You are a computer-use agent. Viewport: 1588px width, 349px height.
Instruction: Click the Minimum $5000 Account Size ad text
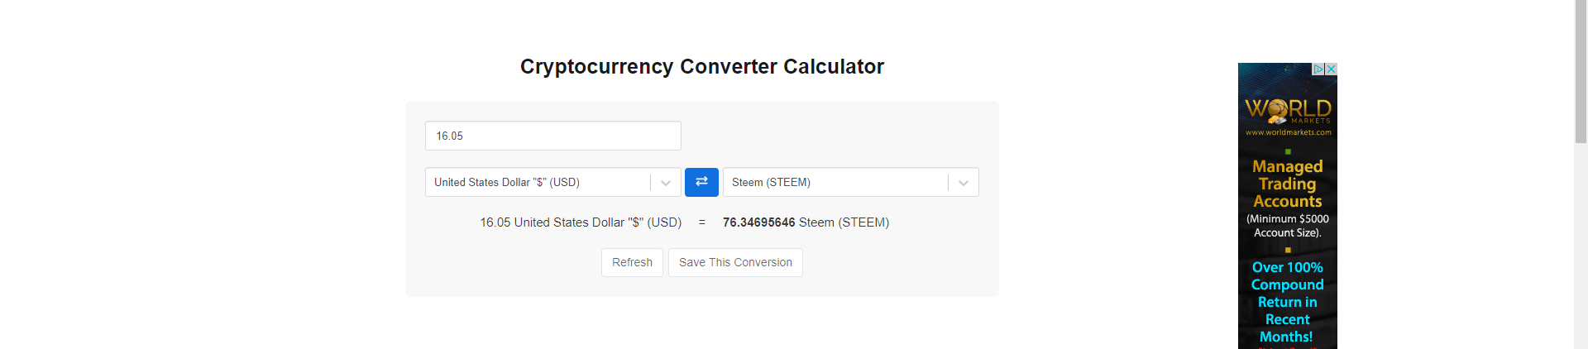click(x=1288, y=226)
